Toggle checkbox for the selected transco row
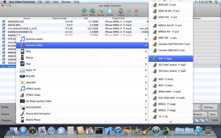Screen dimensions: 221x138 pyautogui.click(x=4, y=66)
